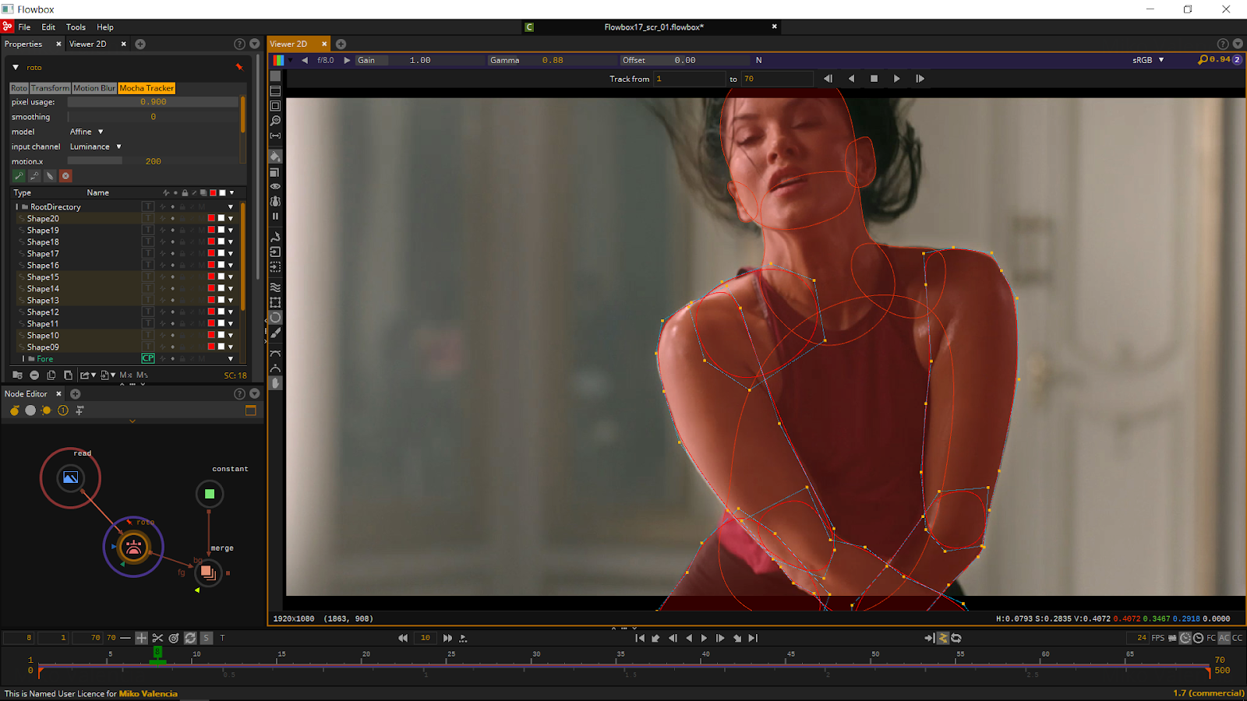Click the read node in Node Editor
This screenshot has height=701, width=1247.
click(70, 477)
